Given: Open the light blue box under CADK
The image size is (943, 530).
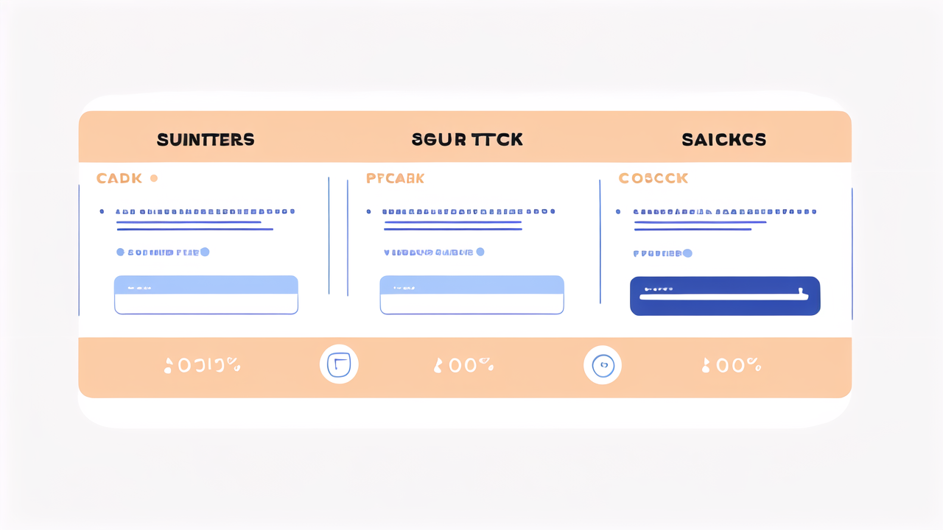Looking at the screenshot, I should tap(206, 295).
